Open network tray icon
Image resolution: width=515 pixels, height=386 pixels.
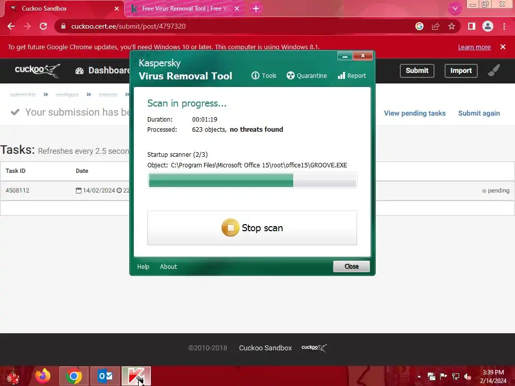(456, 376)
